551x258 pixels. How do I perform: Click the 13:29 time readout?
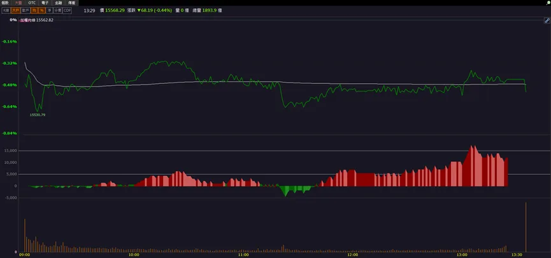tap(90, 11)
